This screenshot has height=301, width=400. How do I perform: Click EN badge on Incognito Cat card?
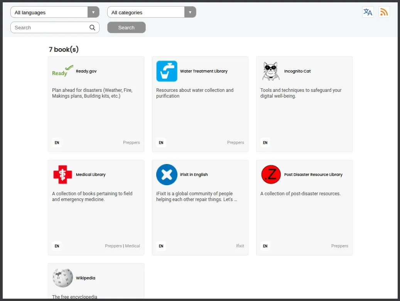click(265, 142)
